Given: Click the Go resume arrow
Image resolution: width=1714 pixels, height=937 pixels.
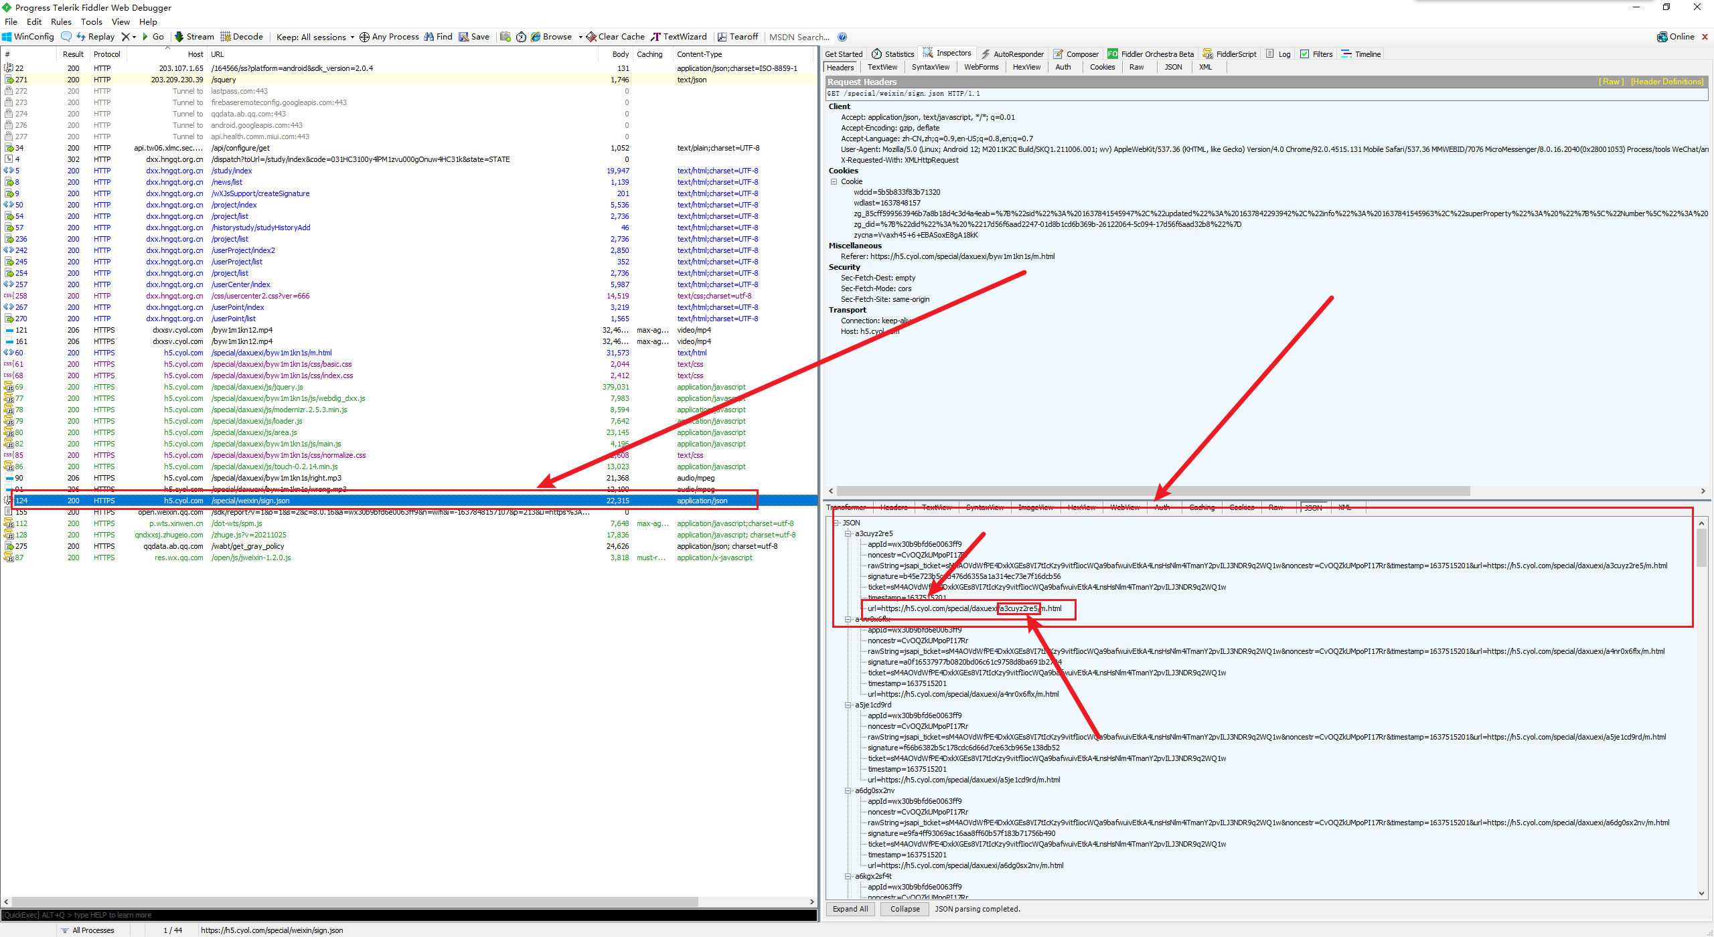Looking at the screenshot, I should (x=153, y=37).
